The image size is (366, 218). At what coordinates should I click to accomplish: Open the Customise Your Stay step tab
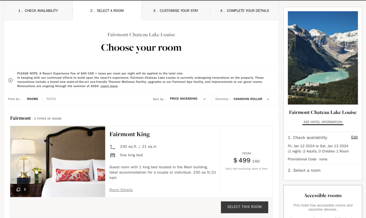tap(175, 11)
